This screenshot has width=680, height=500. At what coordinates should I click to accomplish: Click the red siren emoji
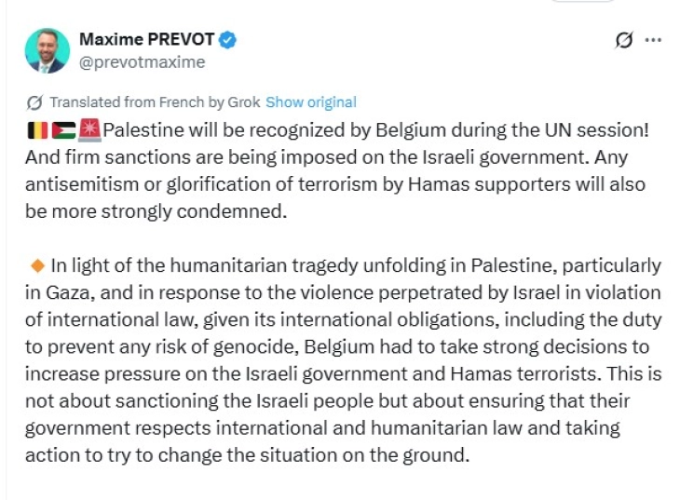click(90, 129)
